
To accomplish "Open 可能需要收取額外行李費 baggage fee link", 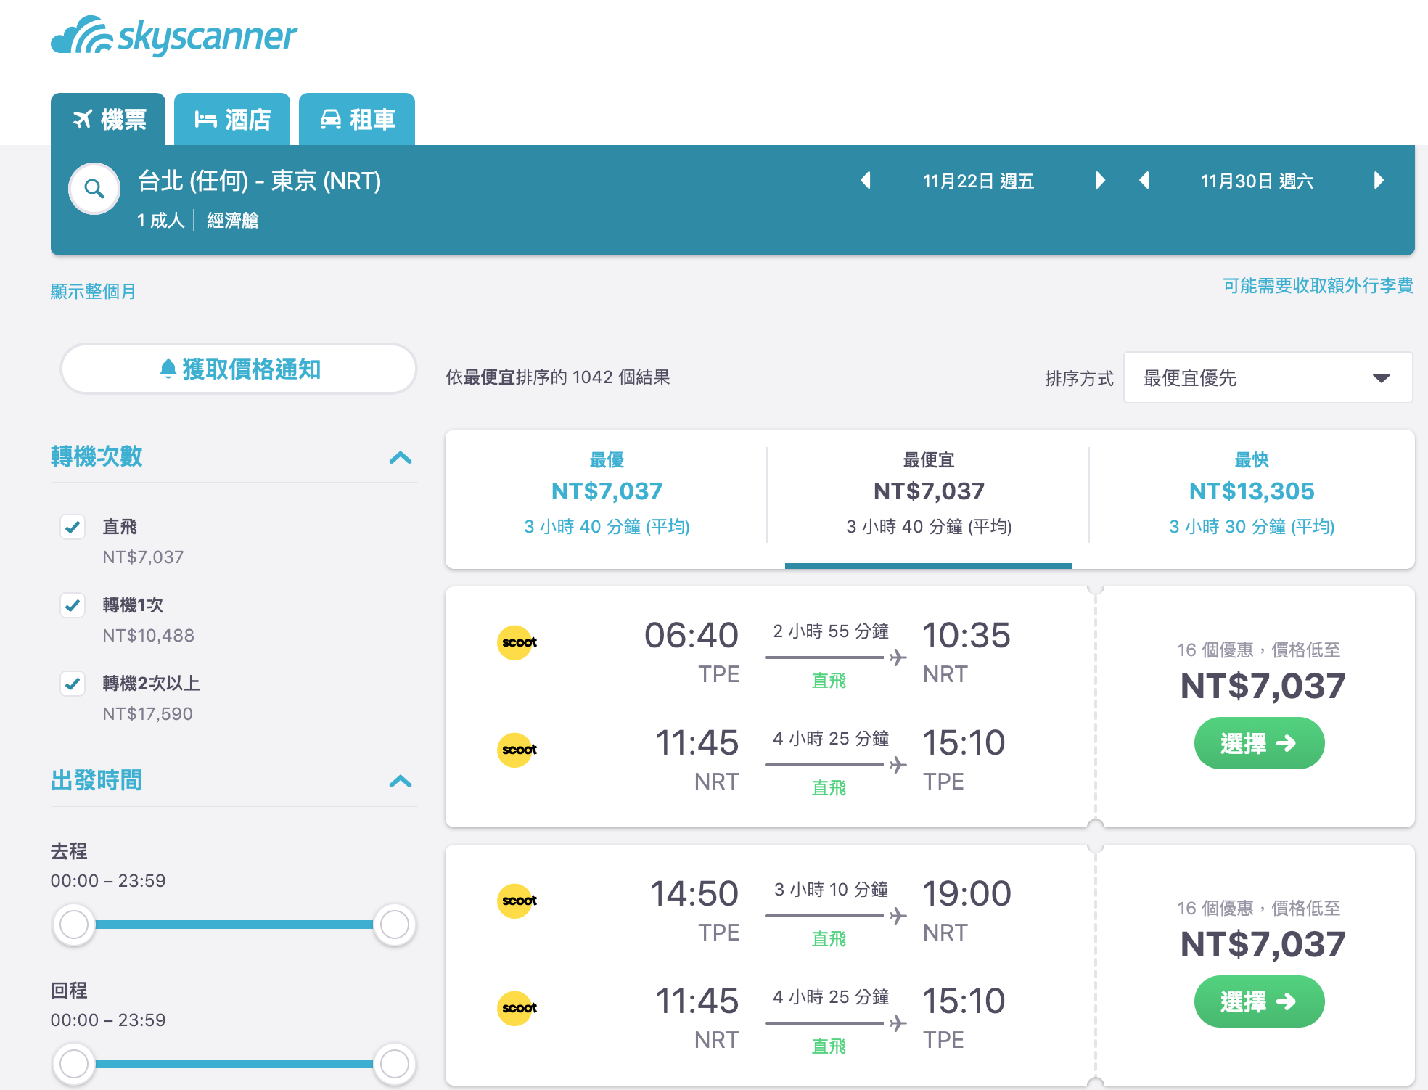I will tap(1318, 285).
